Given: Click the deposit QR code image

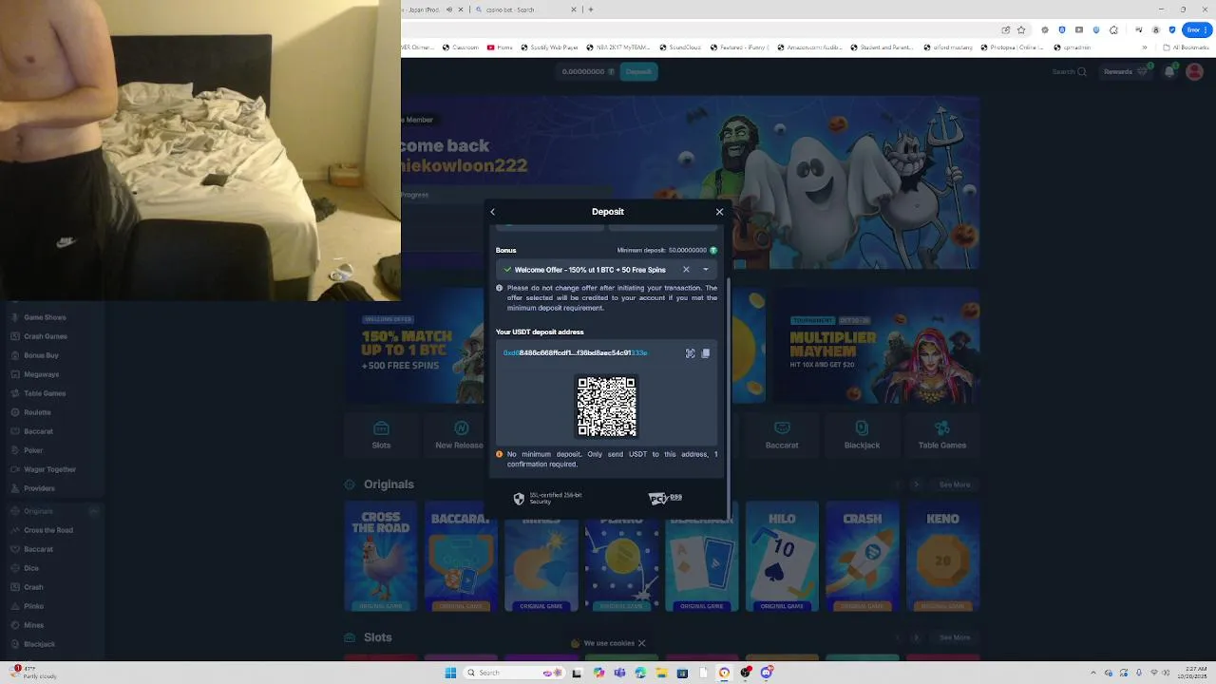Looking at the screenshot, I should point(607,407).
